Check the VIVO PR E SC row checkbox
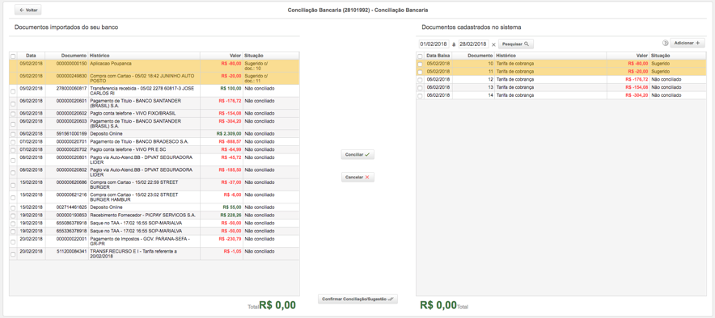Screen dimensions: 715x318 click(x=13, y=149)
